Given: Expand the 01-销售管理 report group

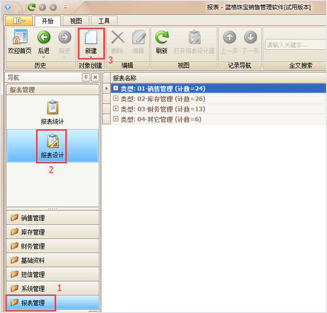Looking at the screenshot, I should coord(116,89).
